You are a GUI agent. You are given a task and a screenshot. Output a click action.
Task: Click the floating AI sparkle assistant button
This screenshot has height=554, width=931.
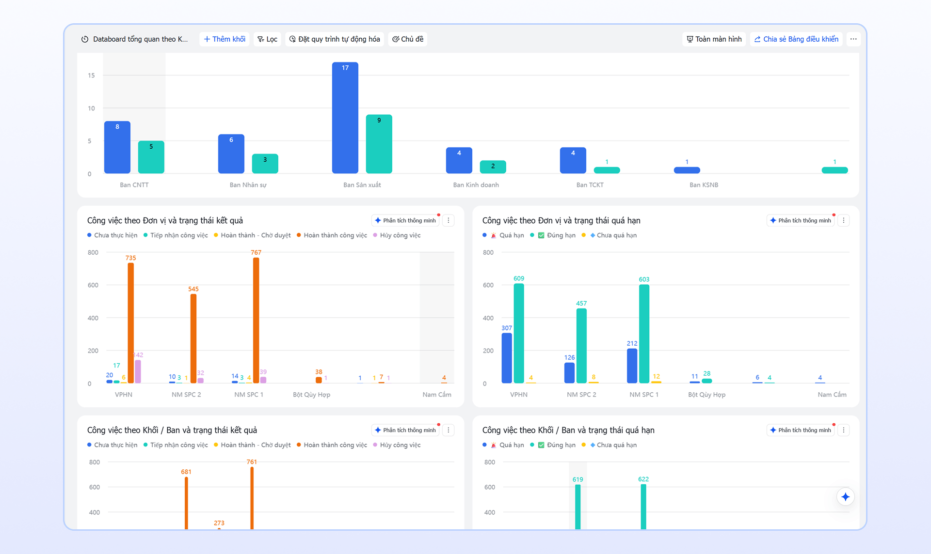point(846,497)
